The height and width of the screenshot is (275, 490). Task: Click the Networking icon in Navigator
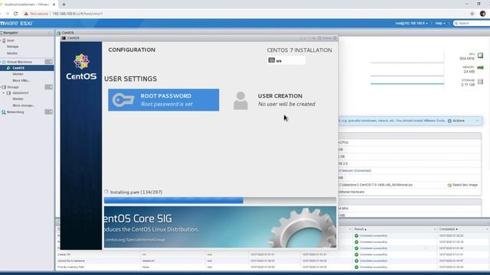click(x=4, y=112)
